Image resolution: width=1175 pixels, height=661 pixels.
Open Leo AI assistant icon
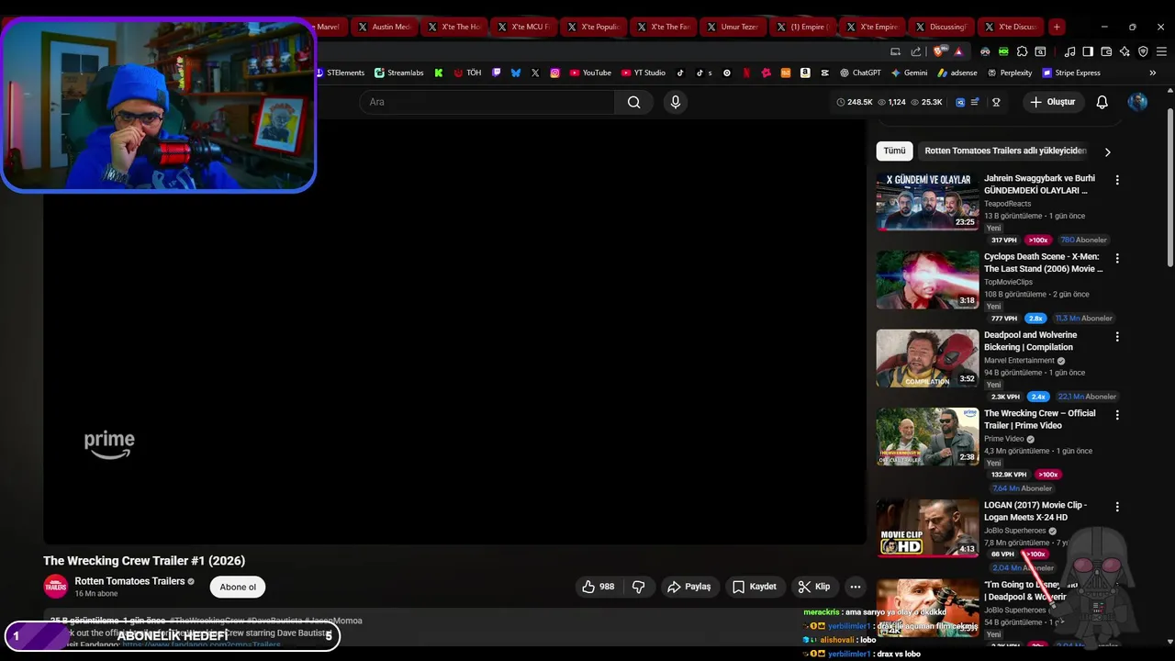1125,51
